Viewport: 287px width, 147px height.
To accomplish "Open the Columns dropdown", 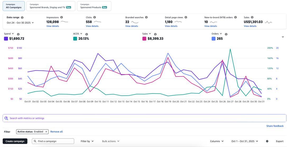I will tap(217, 141).
